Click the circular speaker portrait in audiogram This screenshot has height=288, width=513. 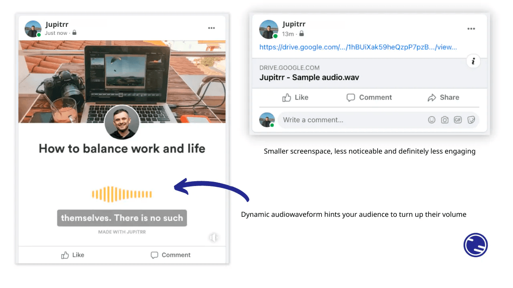[x=122, y=123]
